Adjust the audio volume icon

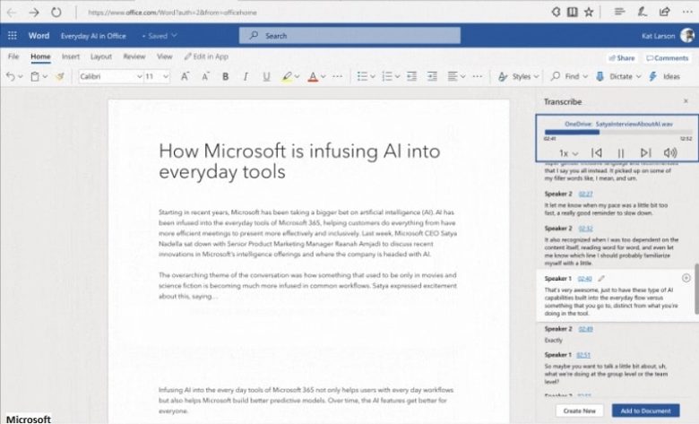coord(670,153)
